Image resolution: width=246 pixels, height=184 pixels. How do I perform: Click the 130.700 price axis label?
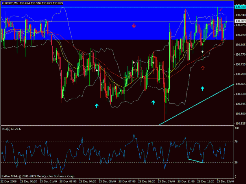240,74
